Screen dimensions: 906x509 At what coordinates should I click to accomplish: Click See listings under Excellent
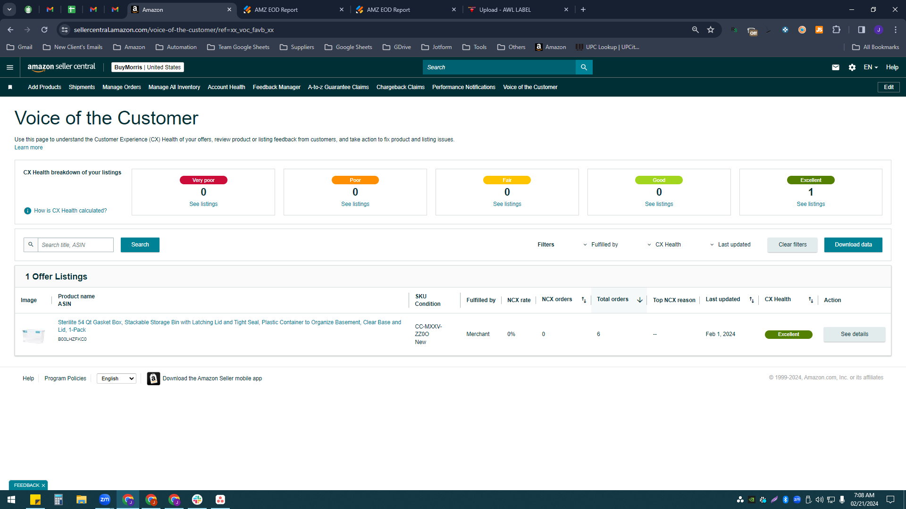point(811,204)
